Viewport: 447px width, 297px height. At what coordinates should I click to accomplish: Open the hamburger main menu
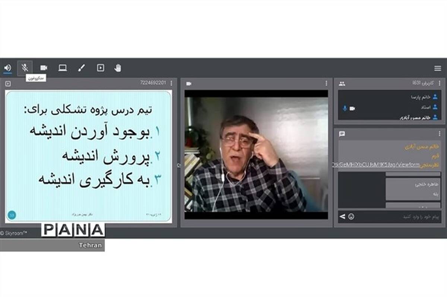coord(438,68)
